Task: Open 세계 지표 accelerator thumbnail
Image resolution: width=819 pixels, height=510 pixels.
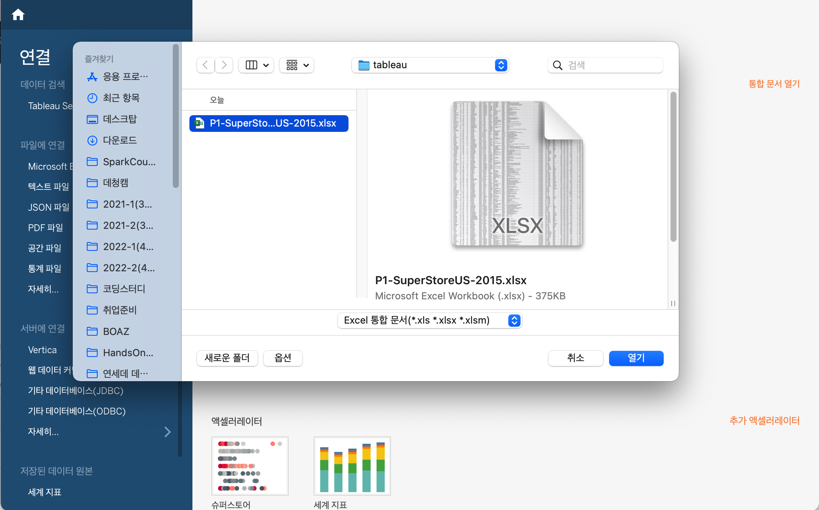Action: click(x=352, y=466)
